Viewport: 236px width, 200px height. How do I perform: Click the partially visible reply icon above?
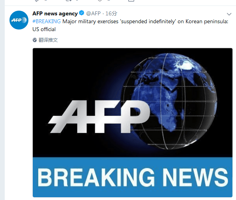[x=37, y=0]
